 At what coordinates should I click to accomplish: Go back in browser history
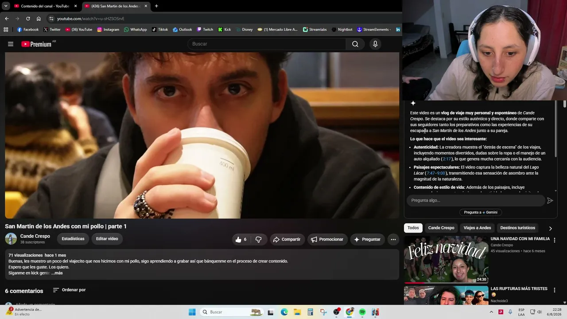tap(7, 19)
